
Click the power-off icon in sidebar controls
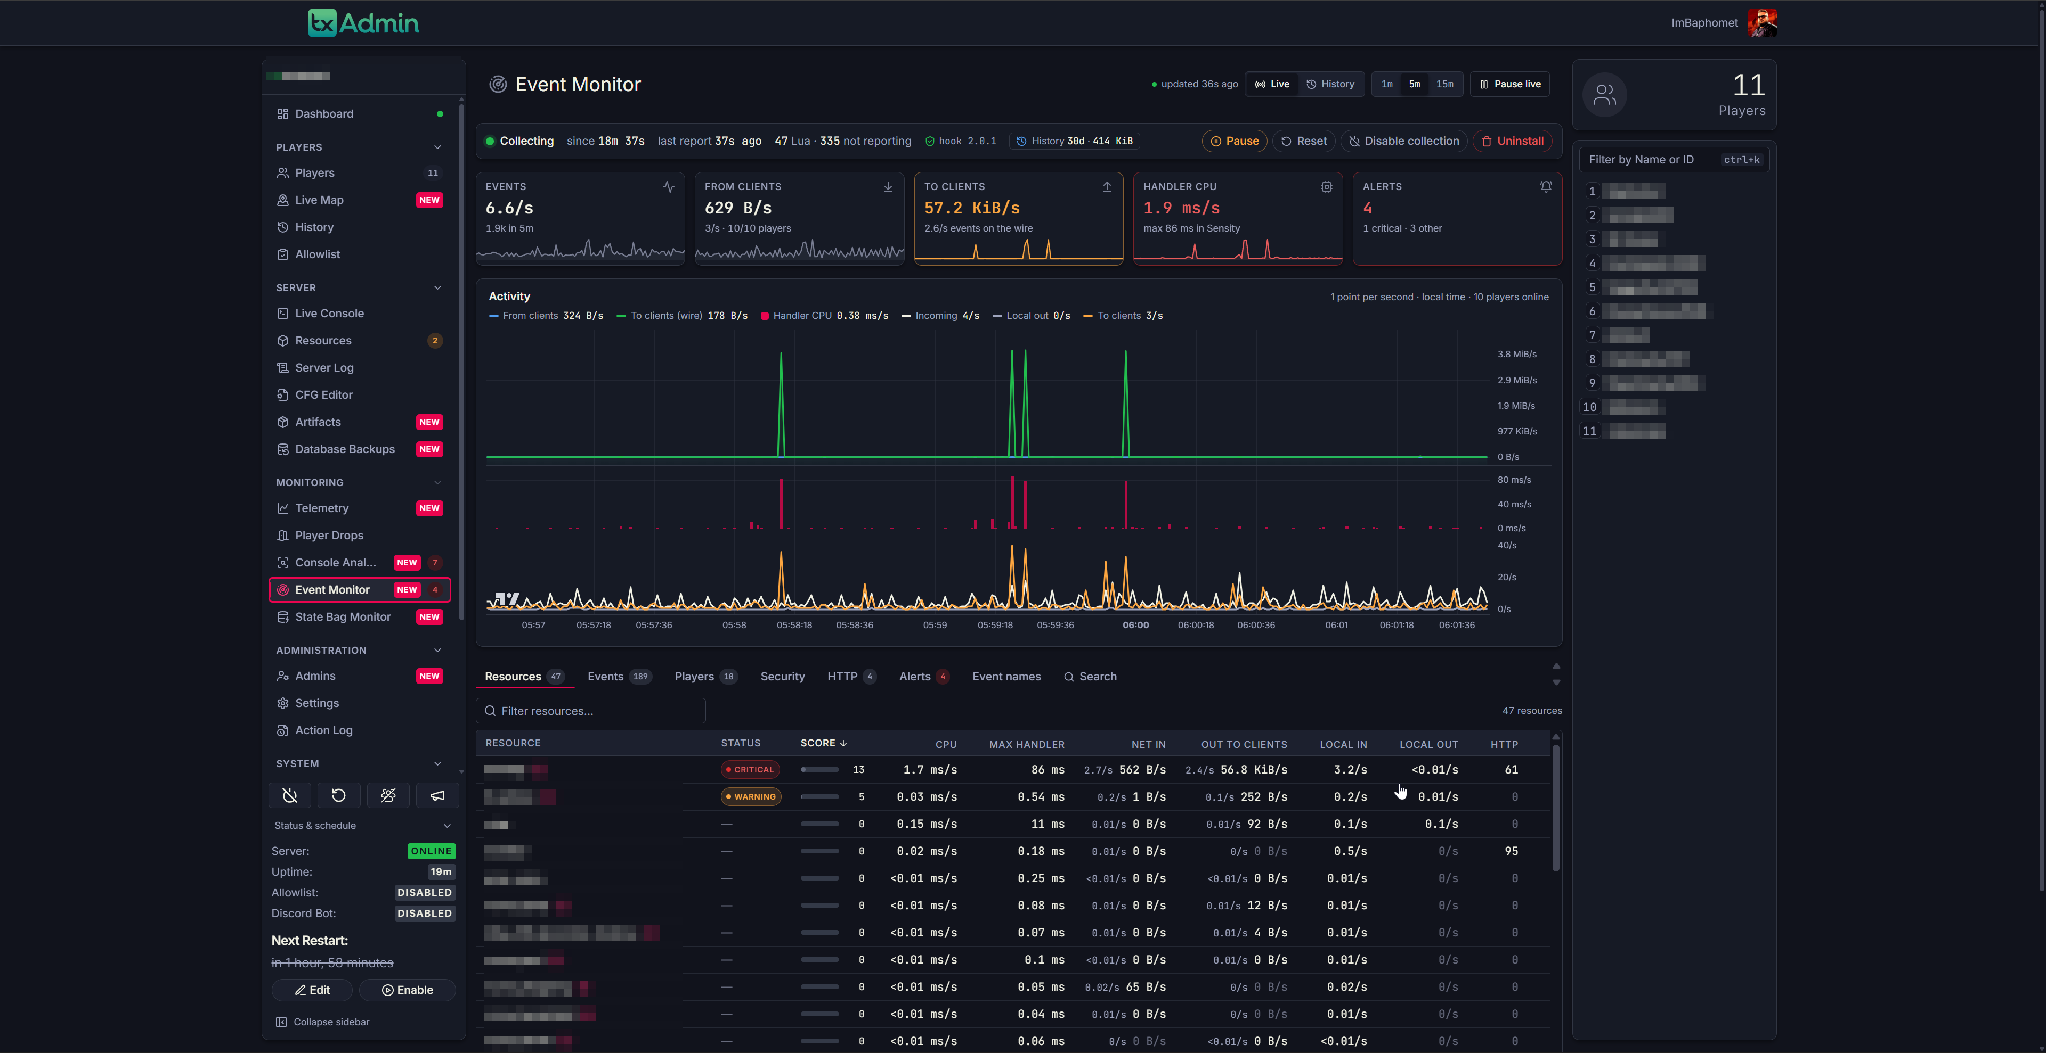click(290, 795)
